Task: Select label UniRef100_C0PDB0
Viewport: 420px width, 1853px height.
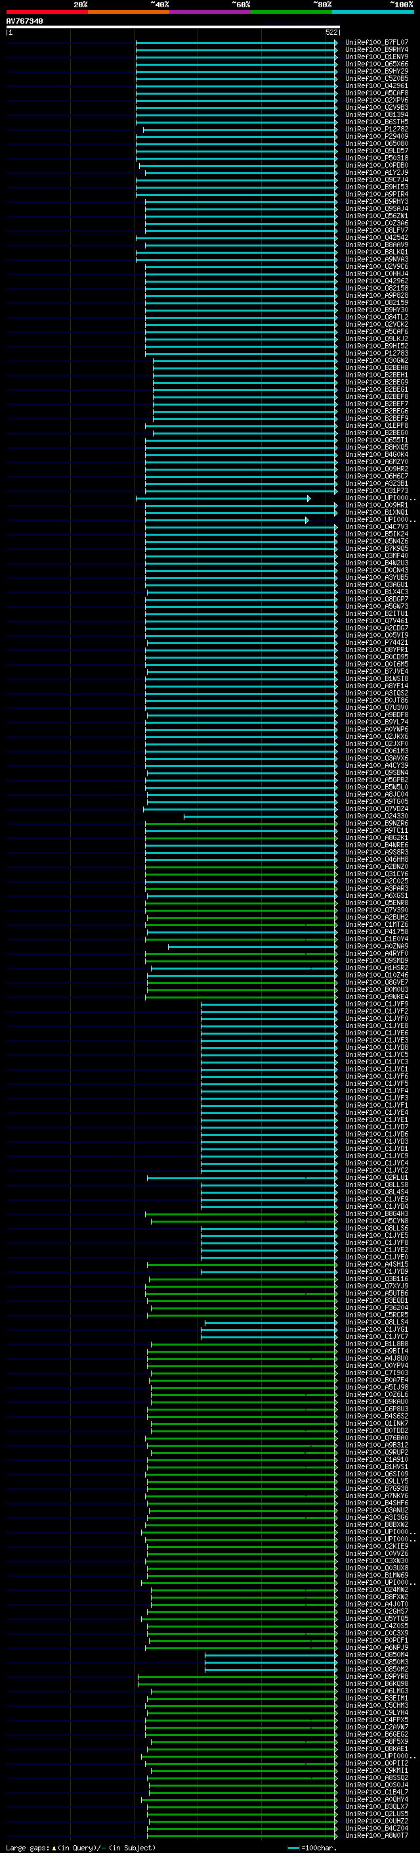Action: click(376, 166)
